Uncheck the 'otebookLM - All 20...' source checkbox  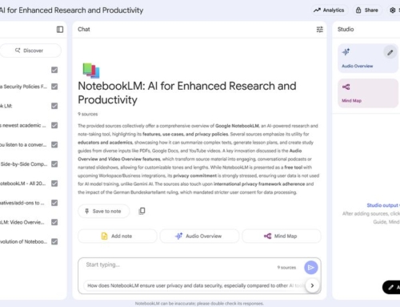click(54, 184)
